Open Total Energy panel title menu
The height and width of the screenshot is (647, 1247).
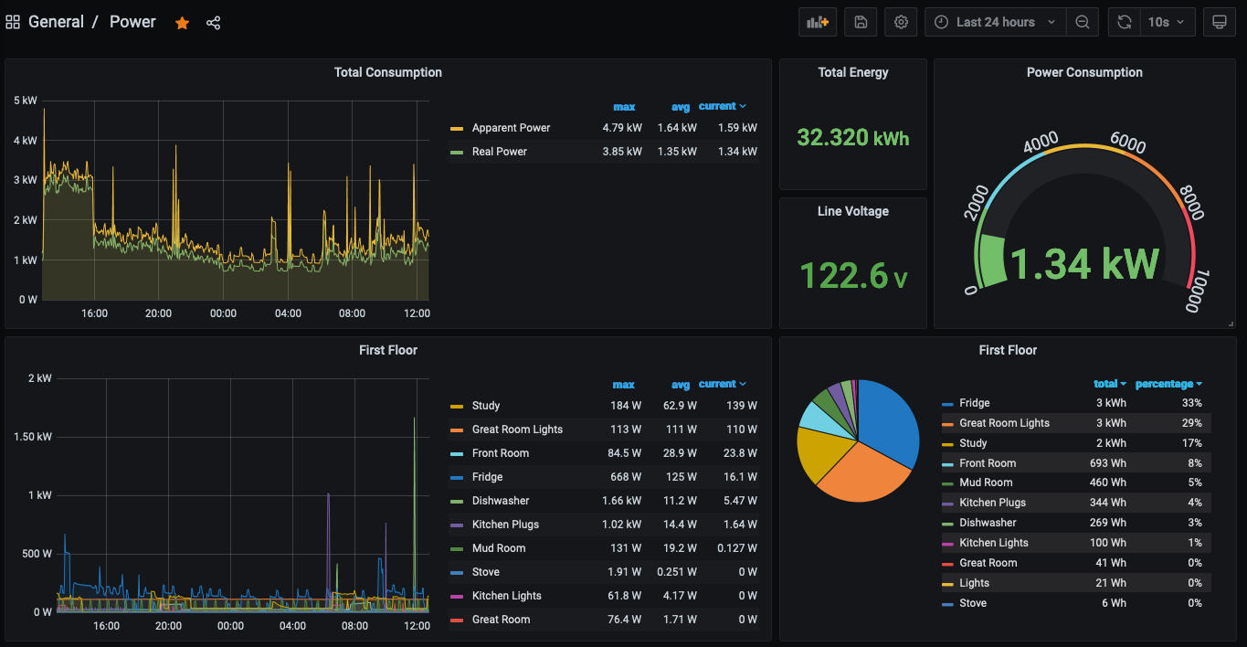852,72
